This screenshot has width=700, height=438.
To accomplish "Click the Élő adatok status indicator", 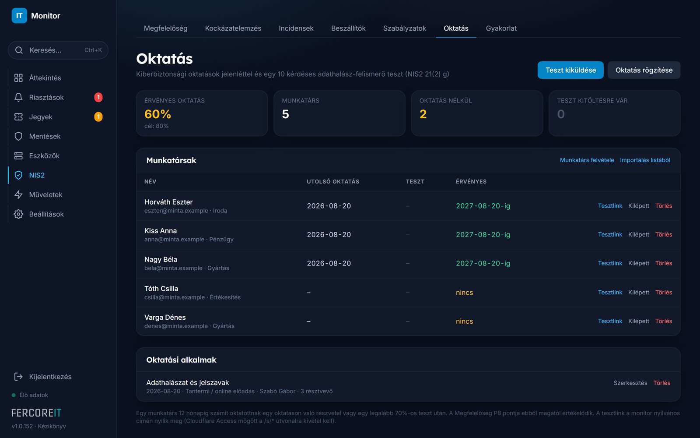I will click(30, 395).
